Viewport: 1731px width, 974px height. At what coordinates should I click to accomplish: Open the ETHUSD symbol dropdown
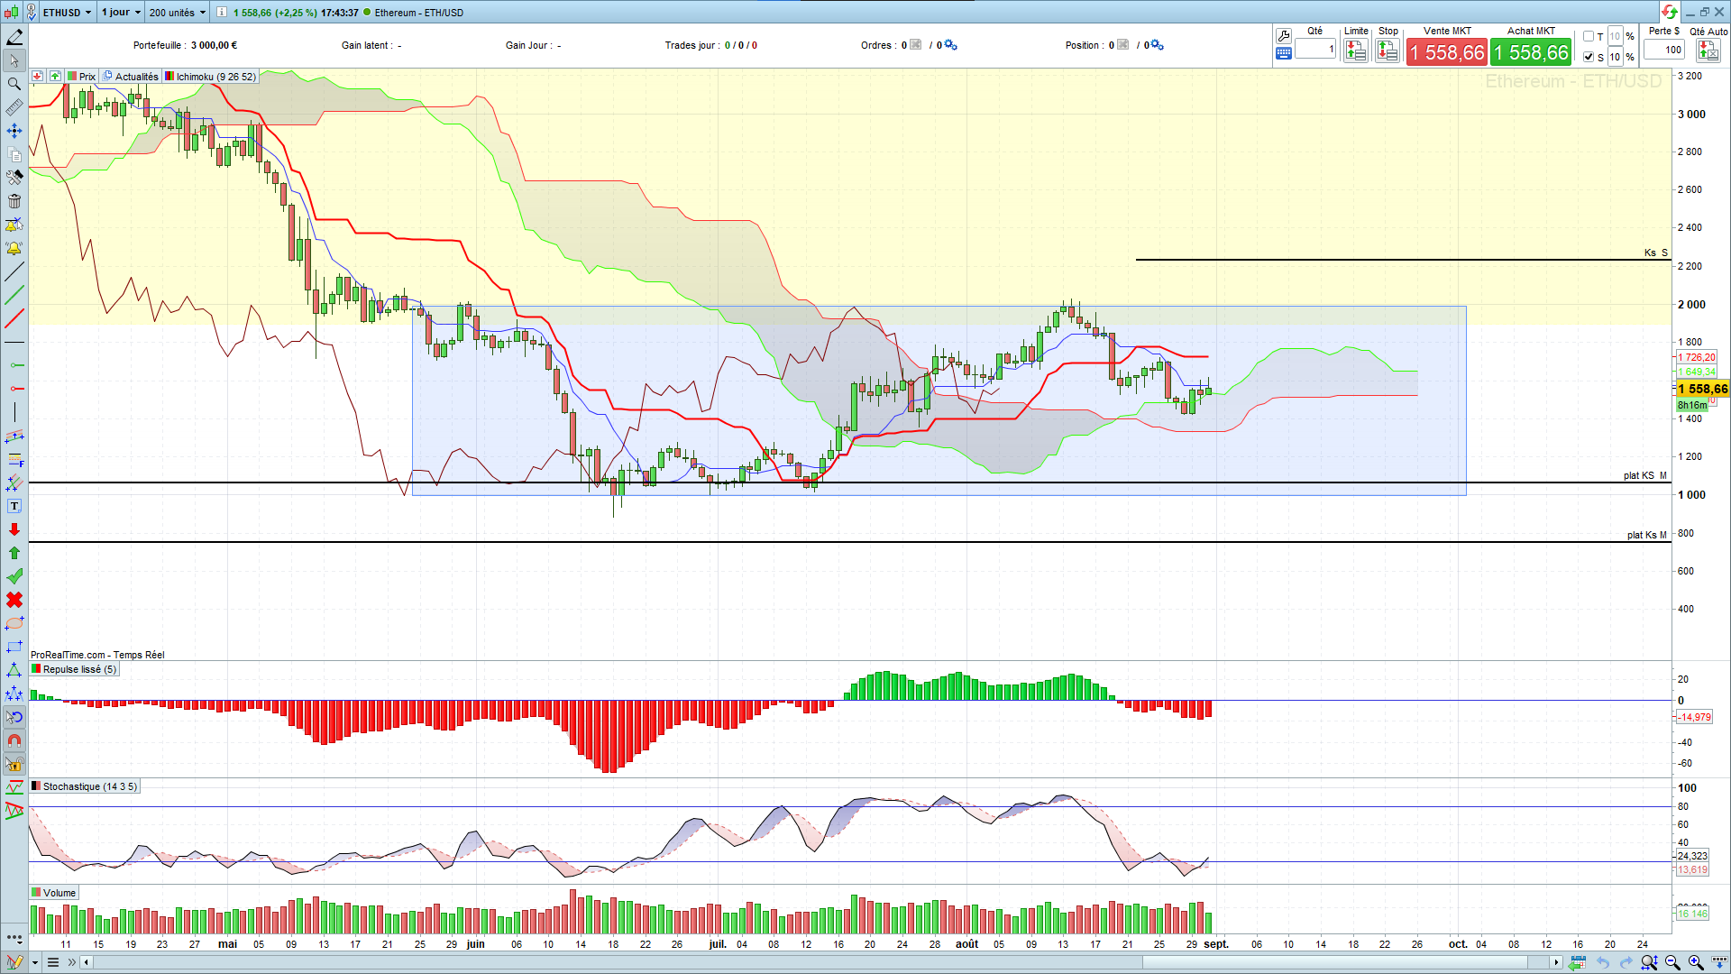click(67, 13)
